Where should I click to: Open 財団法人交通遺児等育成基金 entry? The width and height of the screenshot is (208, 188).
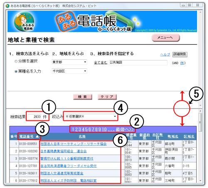(62, 173)
